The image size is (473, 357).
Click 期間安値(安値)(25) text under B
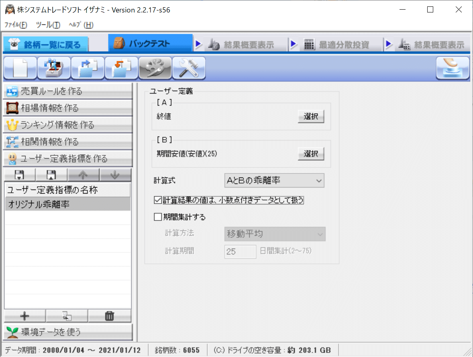point(187,154)
